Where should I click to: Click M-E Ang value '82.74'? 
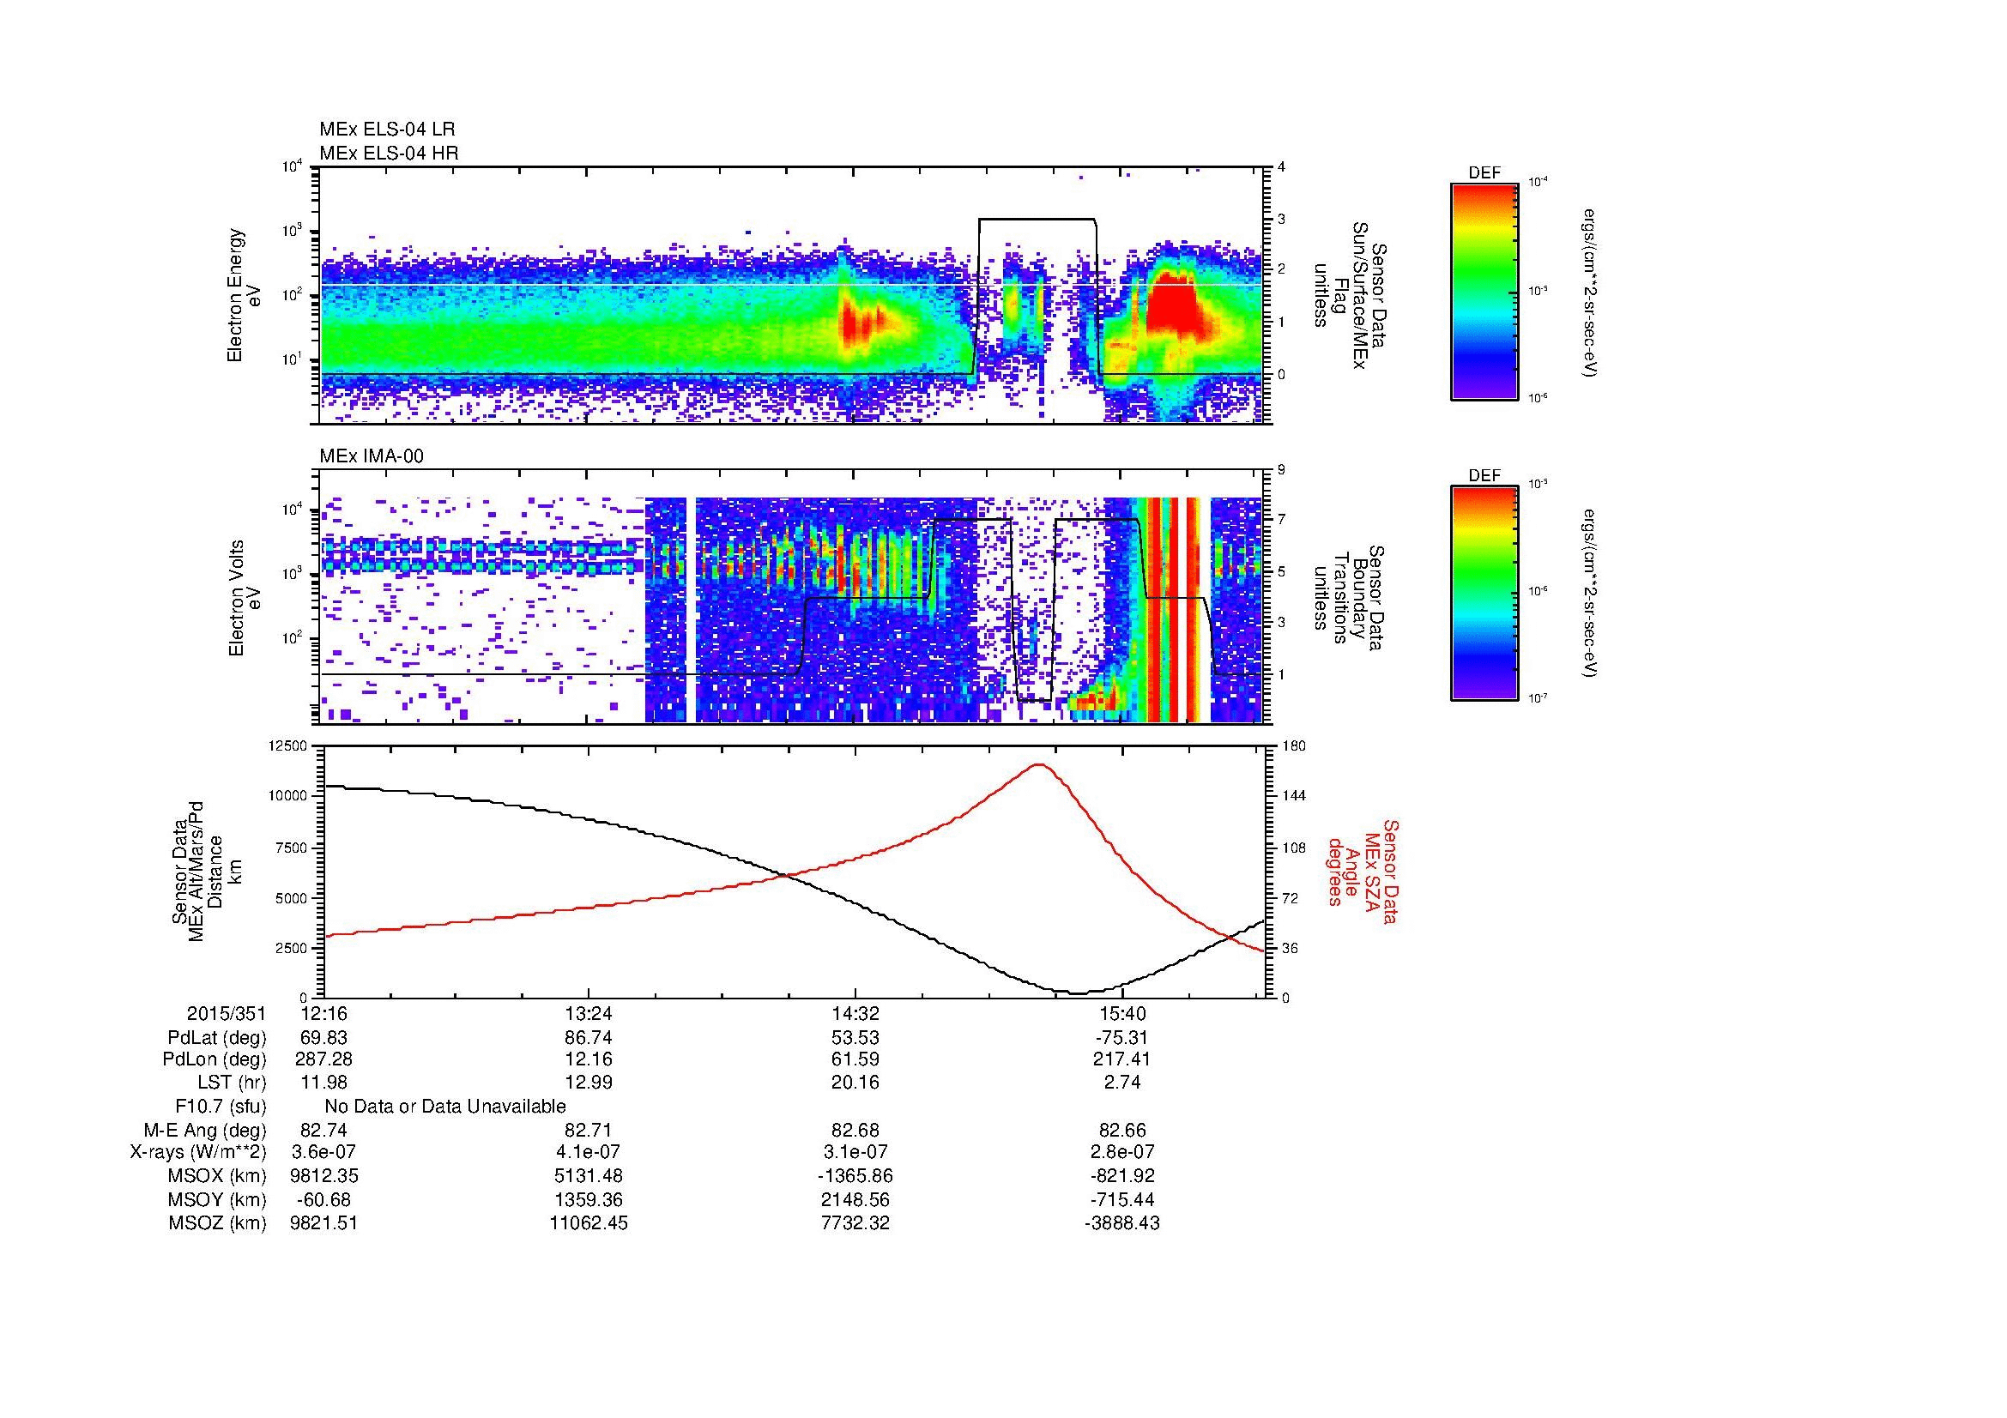(x=324, y=1130)
